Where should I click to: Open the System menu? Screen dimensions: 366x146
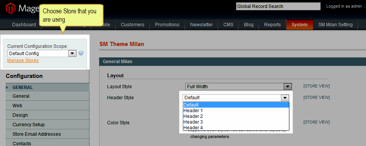point(300,25)
